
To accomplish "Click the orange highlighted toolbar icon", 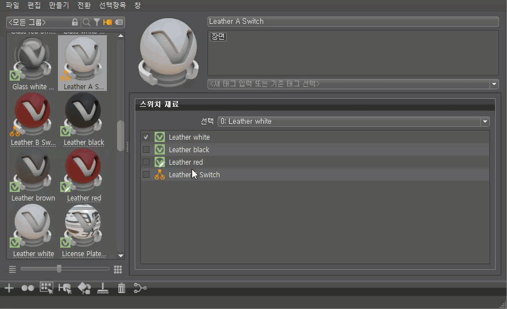I will tap(107, 22).
